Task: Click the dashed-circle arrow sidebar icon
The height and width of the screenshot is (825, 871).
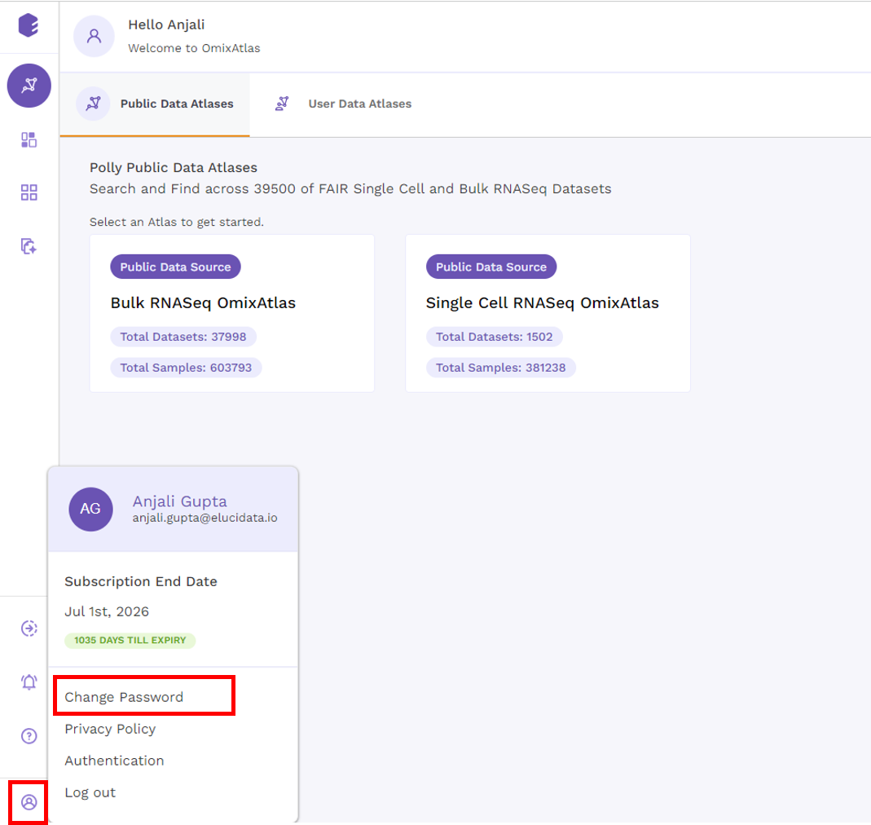Action: coord(29,629)
